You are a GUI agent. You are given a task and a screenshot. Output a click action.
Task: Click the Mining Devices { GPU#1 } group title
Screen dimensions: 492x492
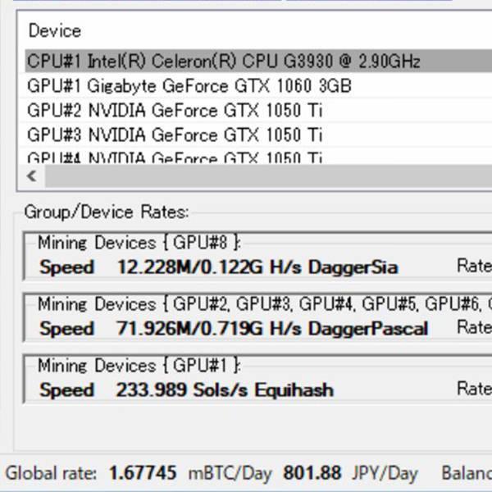pos(139,366)
